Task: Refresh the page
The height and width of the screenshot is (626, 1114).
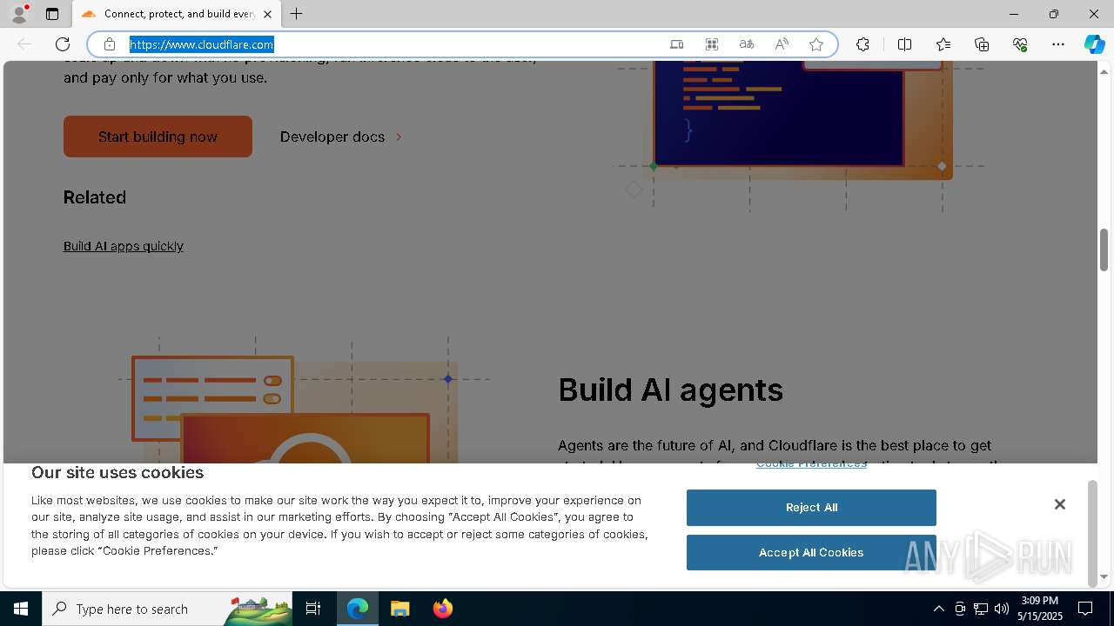Action: tap(63, 44)
